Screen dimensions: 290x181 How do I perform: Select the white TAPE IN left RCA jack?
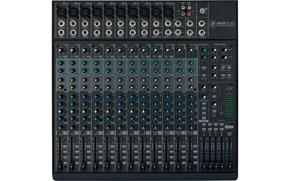click(183, 8)
